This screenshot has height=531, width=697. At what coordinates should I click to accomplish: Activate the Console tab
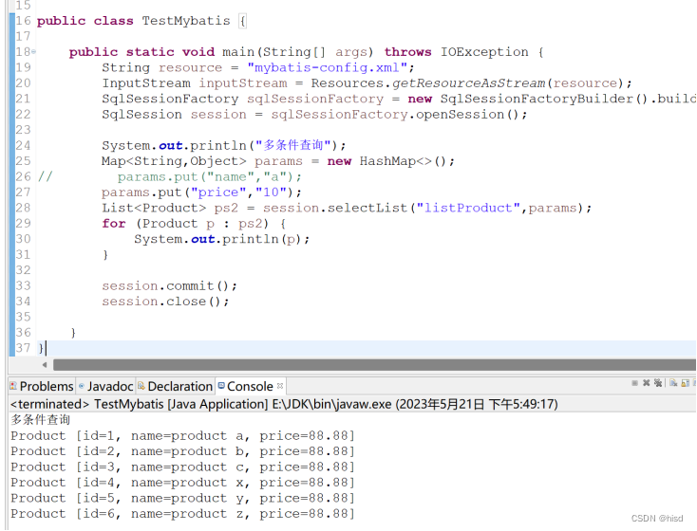click(x=250, y=386)
